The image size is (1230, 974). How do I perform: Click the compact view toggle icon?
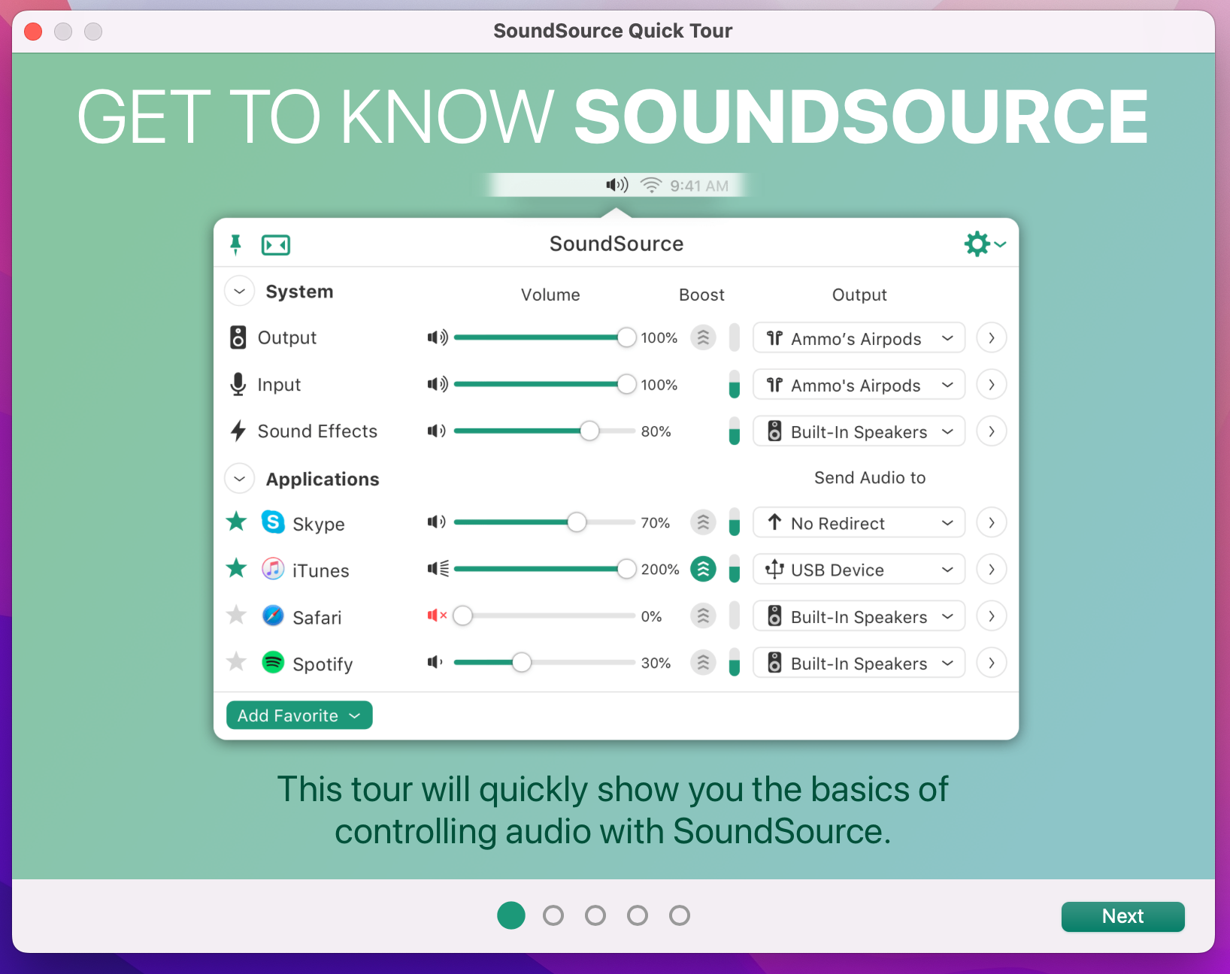point(276,245)
